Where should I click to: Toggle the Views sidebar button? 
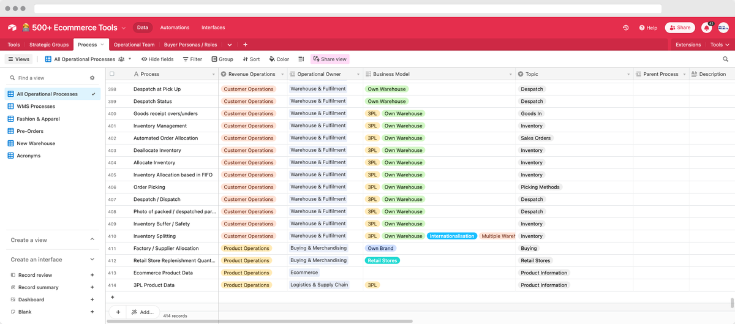[18, 59]
